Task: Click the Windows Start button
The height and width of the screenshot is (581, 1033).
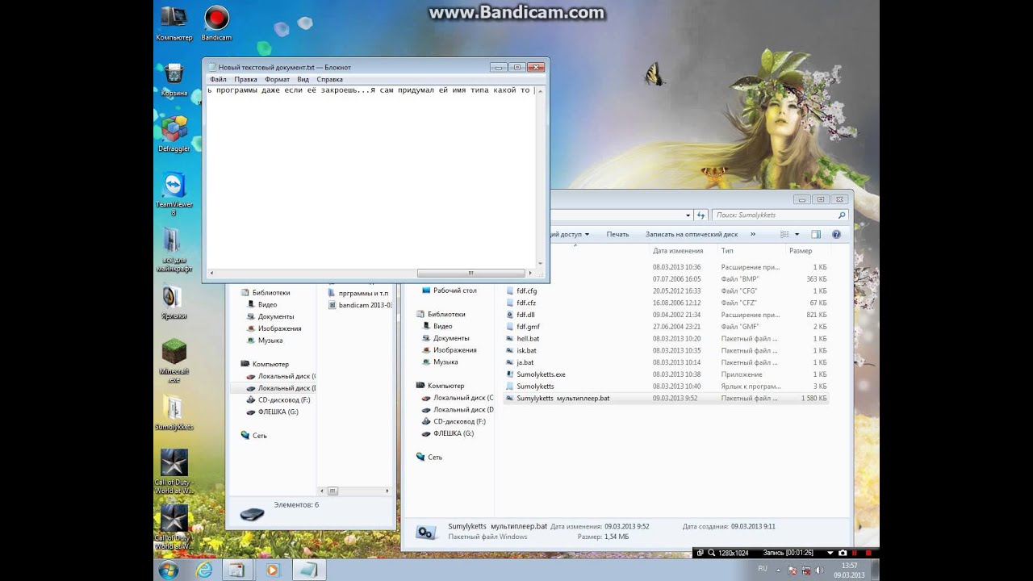Action: click(169, 570)
